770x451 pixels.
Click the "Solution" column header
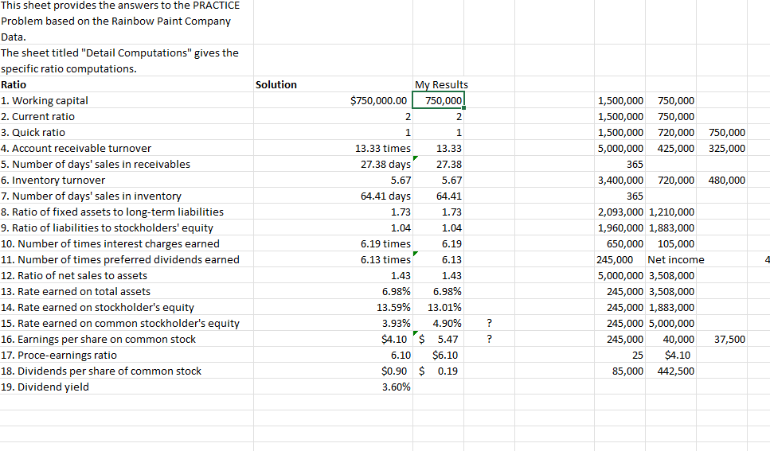point(333,84)
